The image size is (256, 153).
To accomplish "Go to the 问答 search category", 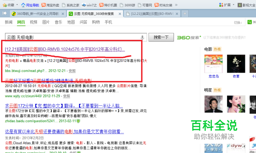I will click(83, 22).
